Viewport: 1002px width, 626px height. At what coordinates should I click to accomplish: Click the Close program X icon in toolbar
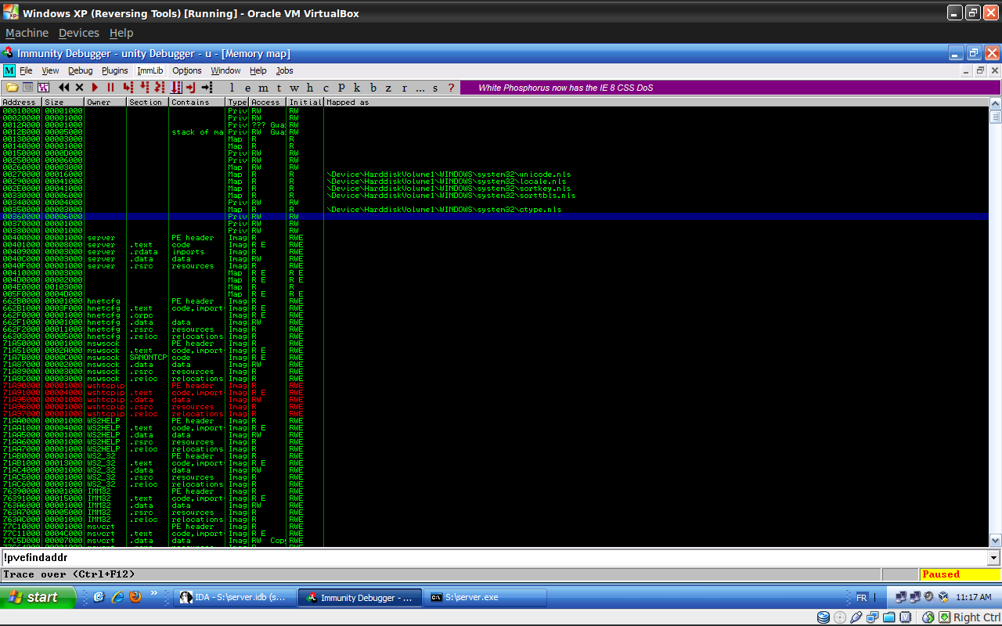click(79, 88)
